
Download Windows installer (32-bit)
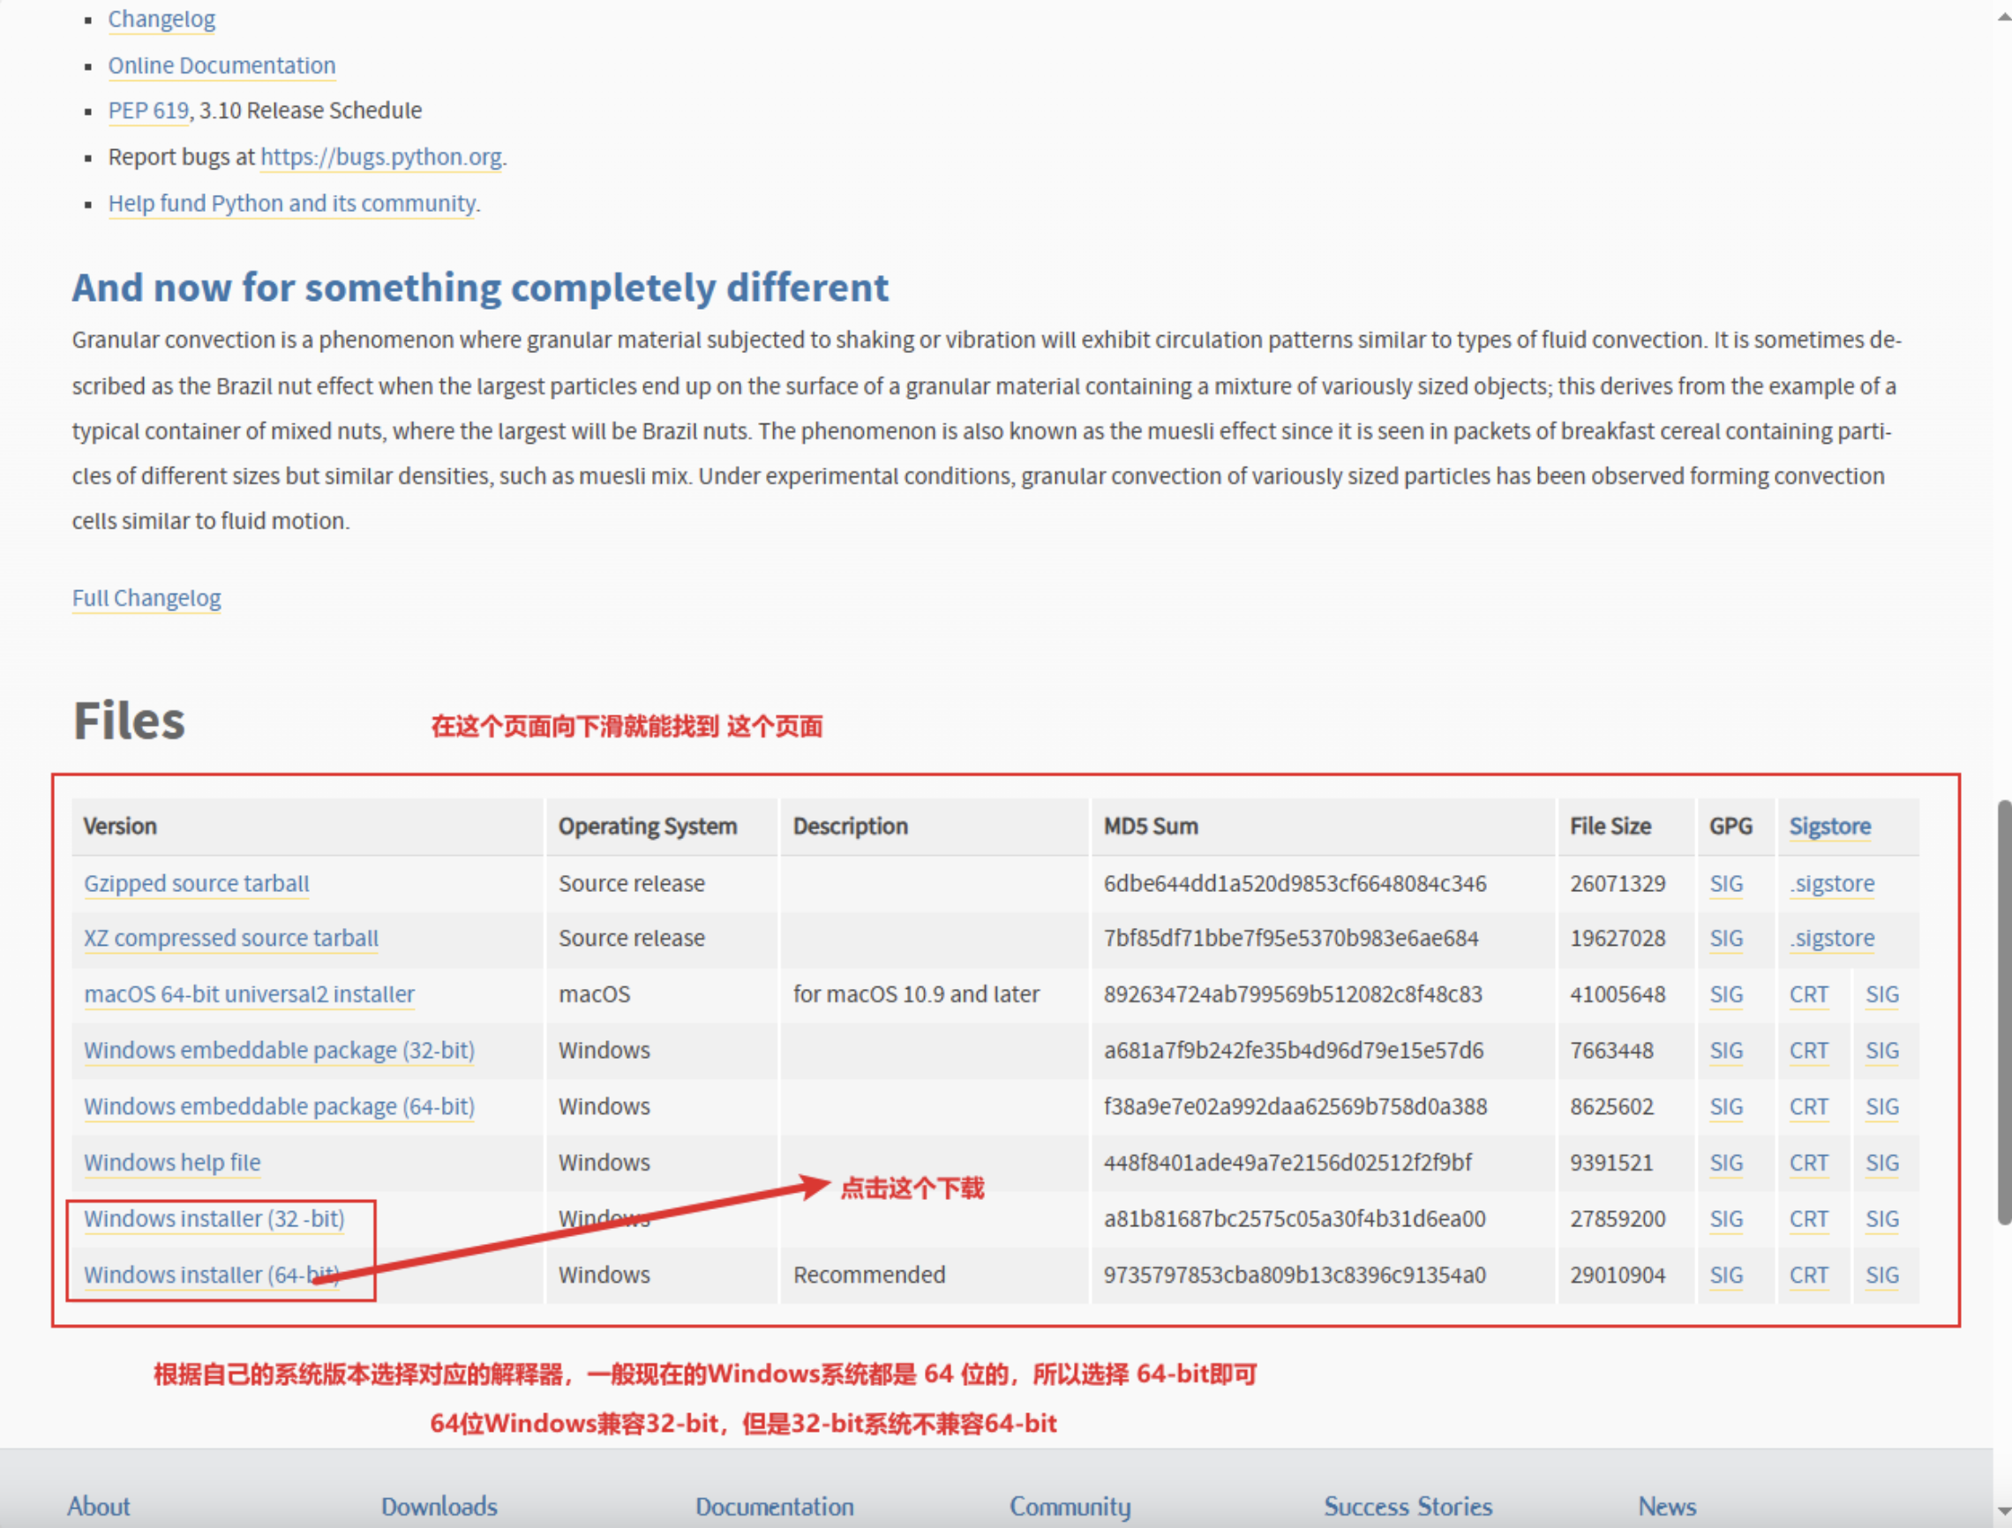(x=214, y=1218)
